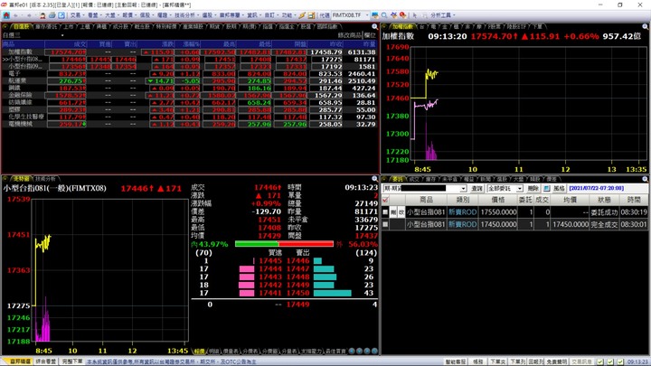This screenshot has width=651, height=366.
Task: Switch to the 技術分析 tab beside 走勢圖
Action: coord(46,179)
